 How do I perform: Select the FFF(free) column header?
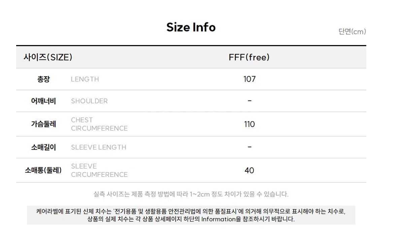point(249,57)
